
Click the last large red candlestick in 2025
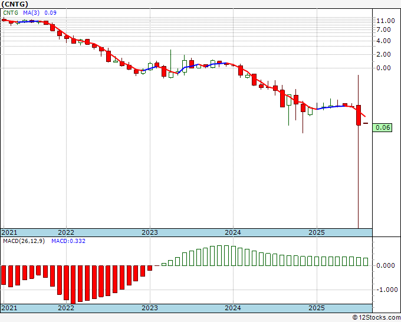(359, 115)
